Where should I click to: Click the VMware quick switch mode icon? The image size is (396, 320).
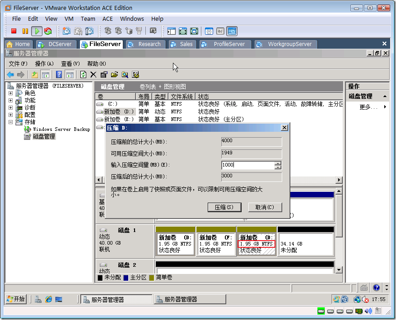pyautogui.click(x=194, y=31)
